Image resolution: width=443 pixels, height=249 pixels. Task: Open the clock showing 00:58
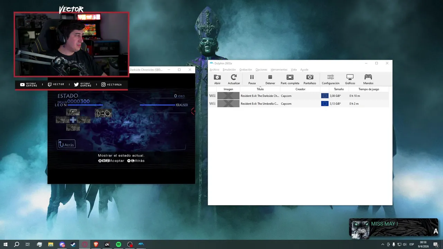423,245
